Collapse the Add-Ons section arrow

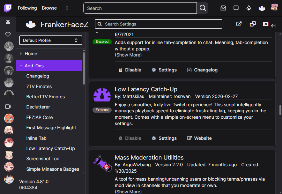tap(21, 66)
